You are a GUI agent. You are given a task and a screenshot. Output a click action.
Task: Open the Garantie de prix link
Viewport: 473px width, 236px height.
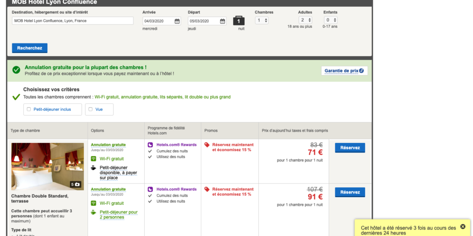[344, 71]
